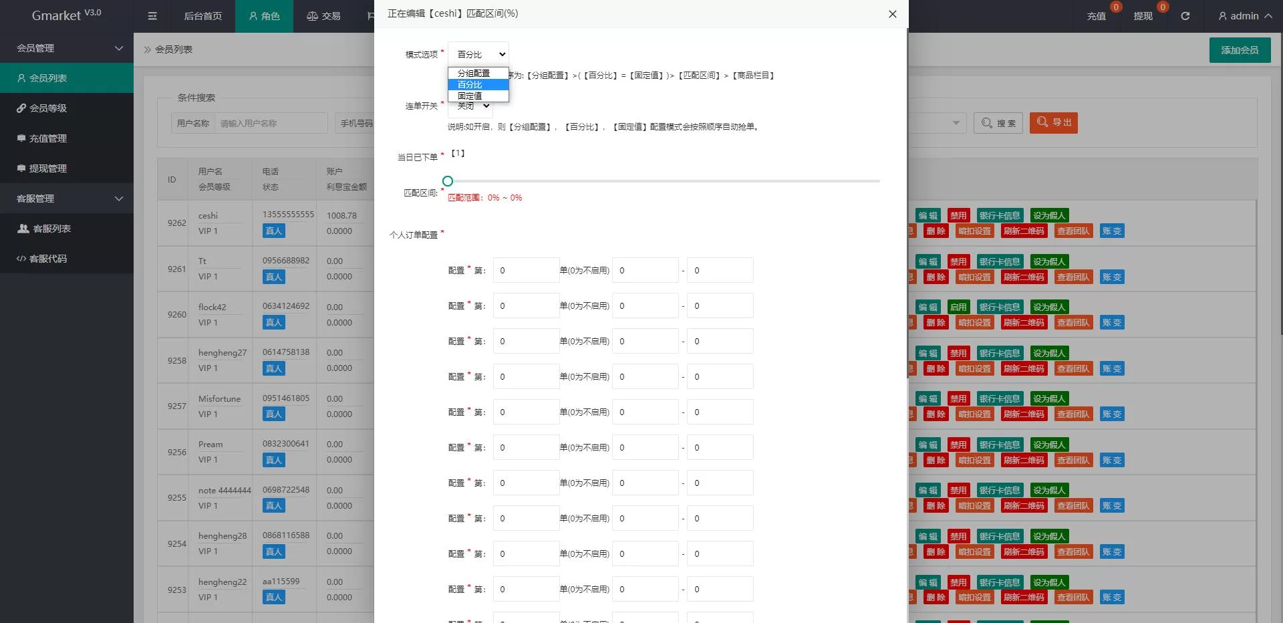Click 账变 in the hengheng22 row
The width and height of the screenshot is (1283, 623).
tap(1112, 598)
